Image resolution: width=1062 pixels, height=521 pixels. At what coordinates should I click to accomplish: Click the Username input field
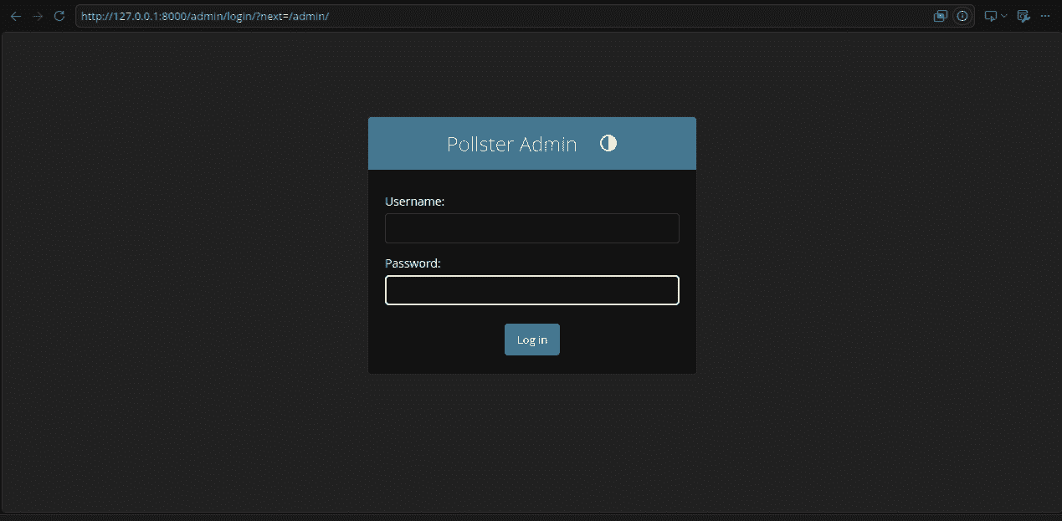pyautogui.click(x=531, y=228)
